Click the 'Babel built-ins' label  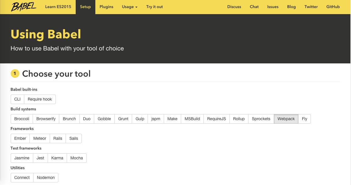pos(24,89)
